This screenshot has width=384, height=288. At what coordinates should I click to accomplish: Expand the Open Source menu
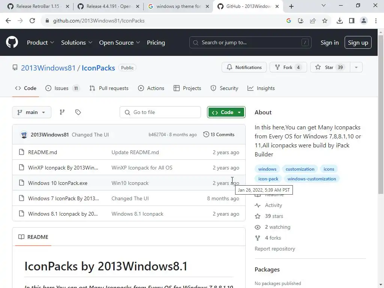pos(120,42)
